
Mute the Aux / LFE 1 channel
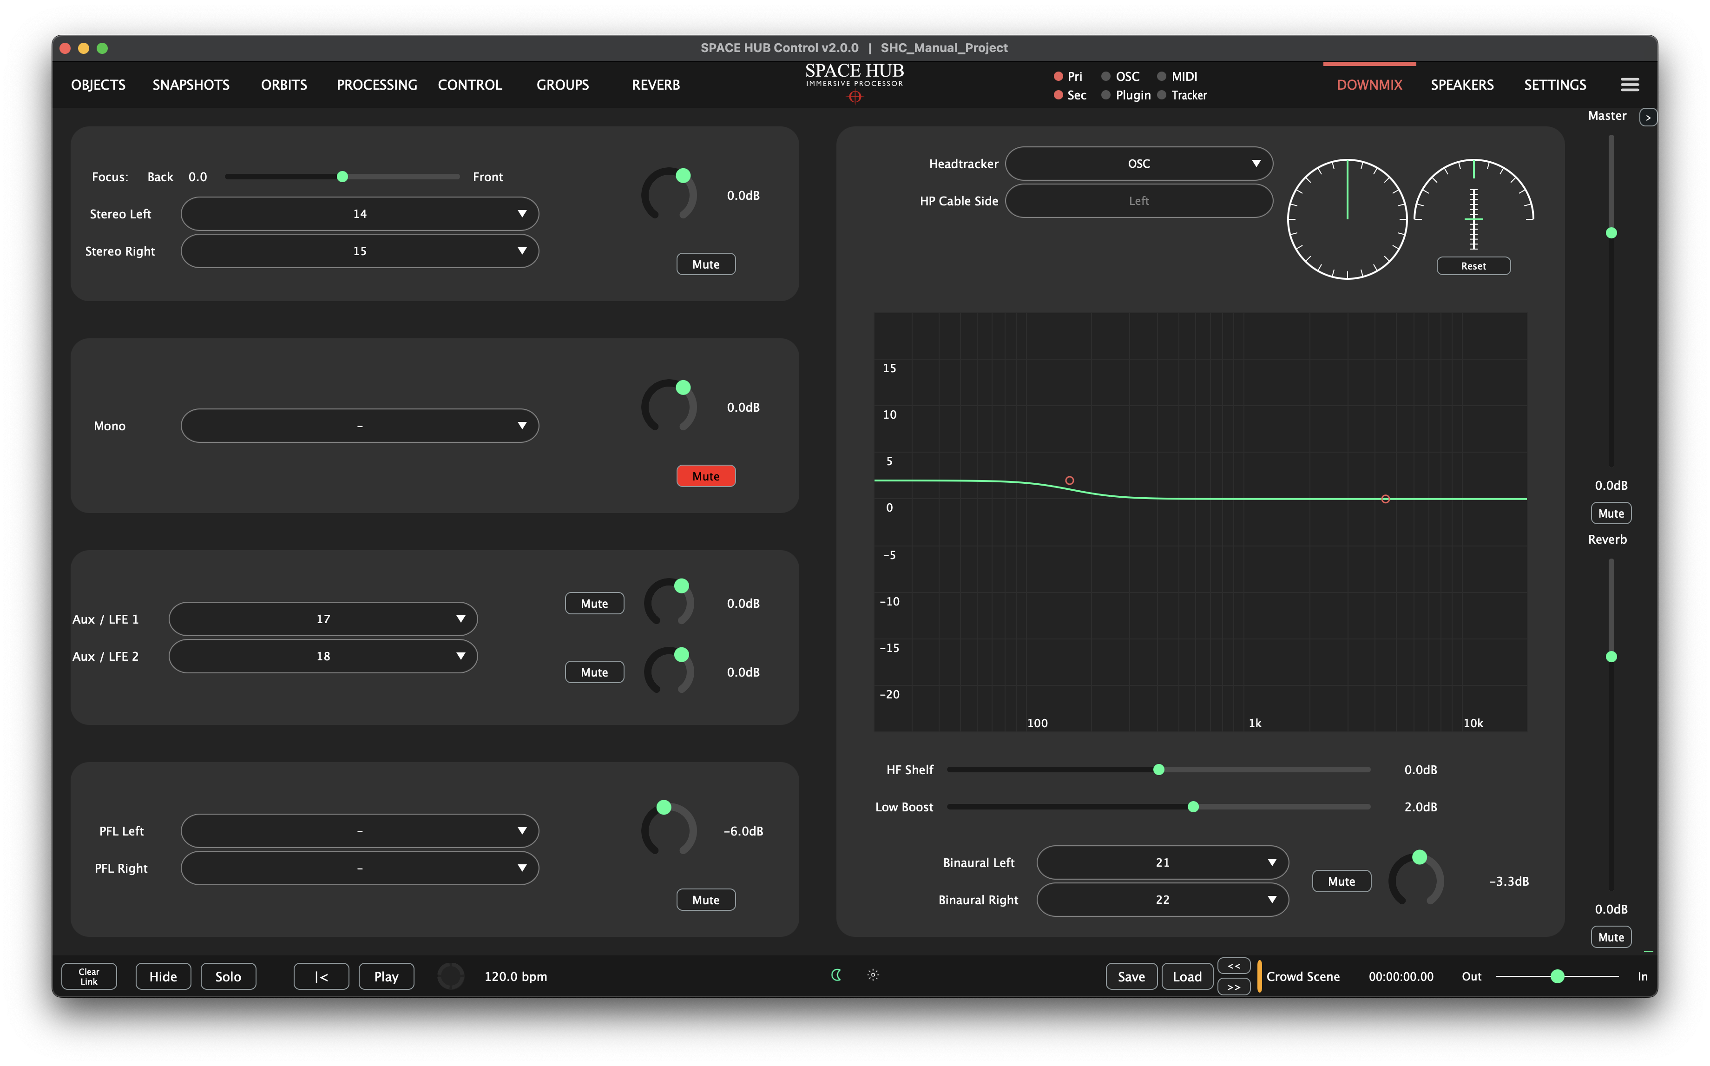594,603
